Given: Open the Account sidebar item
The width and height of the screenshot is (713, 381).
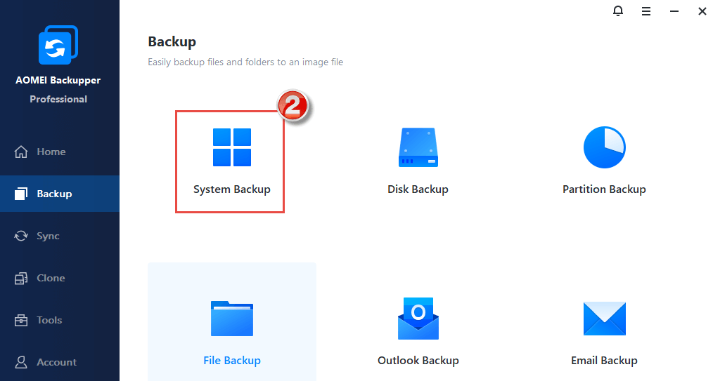Looking at the screenshot, I should tap(56, 362).
